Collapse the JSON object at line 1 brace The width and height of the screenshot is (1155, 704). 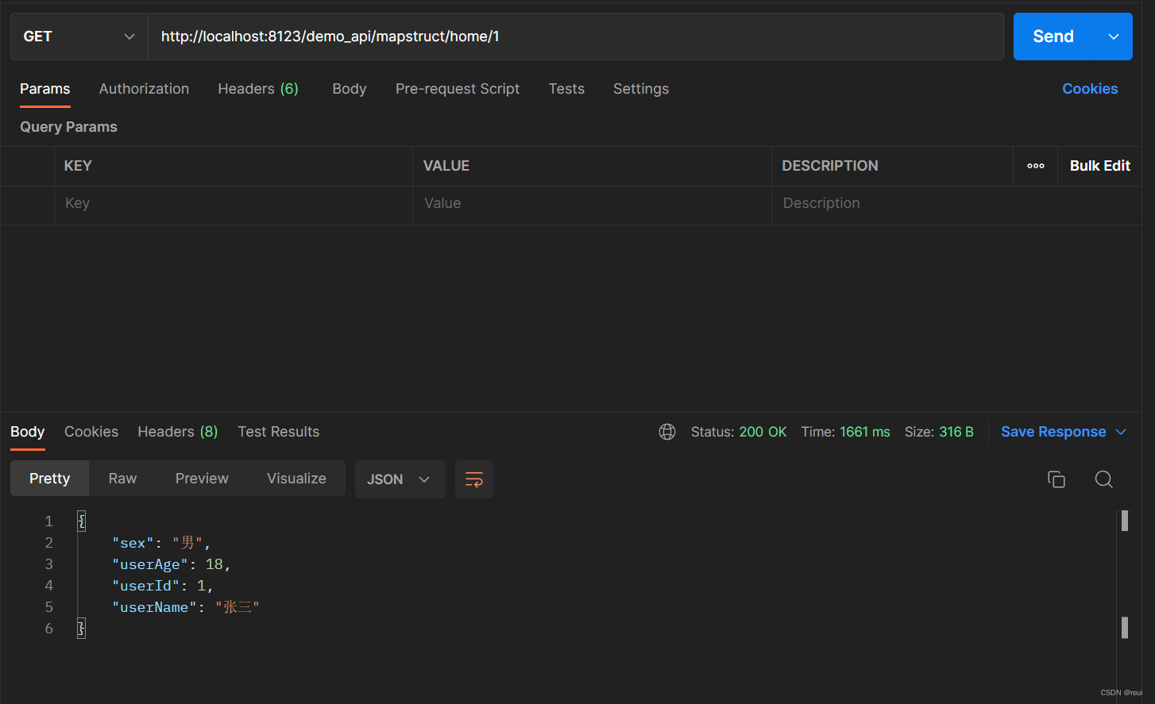point(81,521)
